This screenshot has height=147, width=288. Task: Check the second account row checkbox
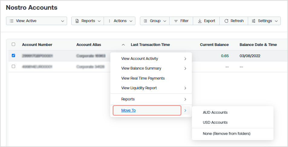13,66
